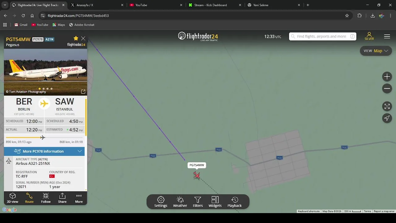Click the PC978 flight number badge

pos(38,39)
